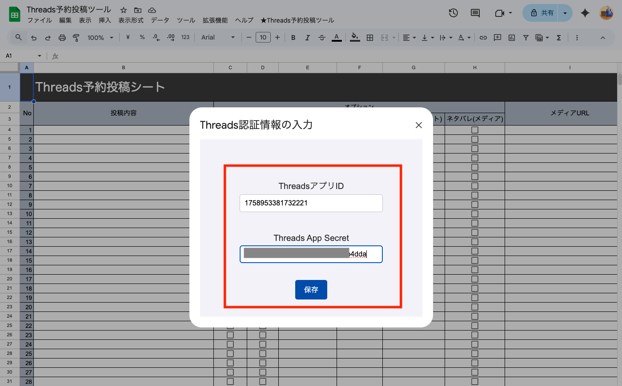Select the paint format roller icon
622x386 pixels.
pyautogui.click(x=76, y=38)
